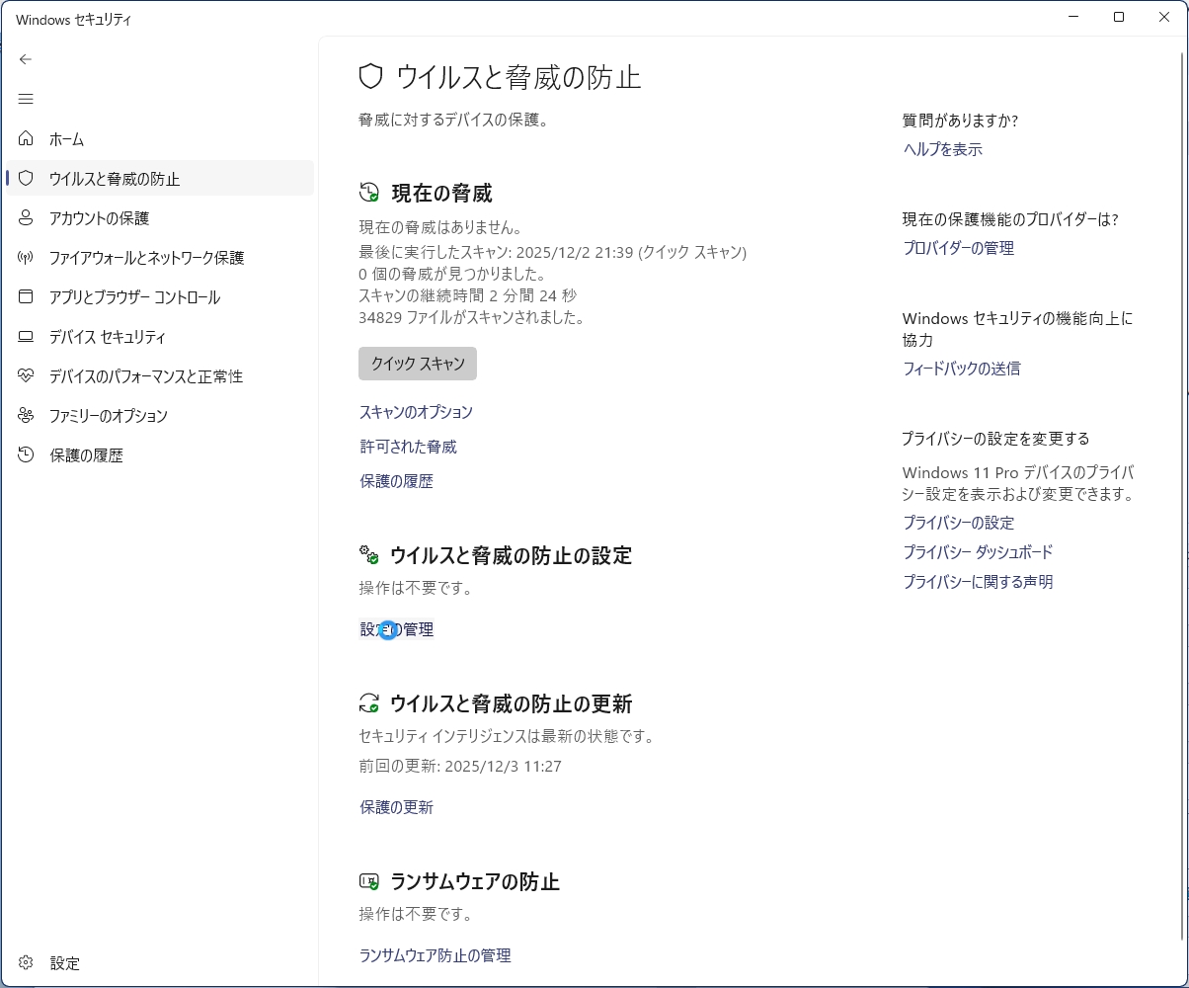Image resolution: width=1189 pixels, height=988 pixels.
Task: Select ウイルスと脅威の防止 in the sidebar
Action: [x=115, y=179]
